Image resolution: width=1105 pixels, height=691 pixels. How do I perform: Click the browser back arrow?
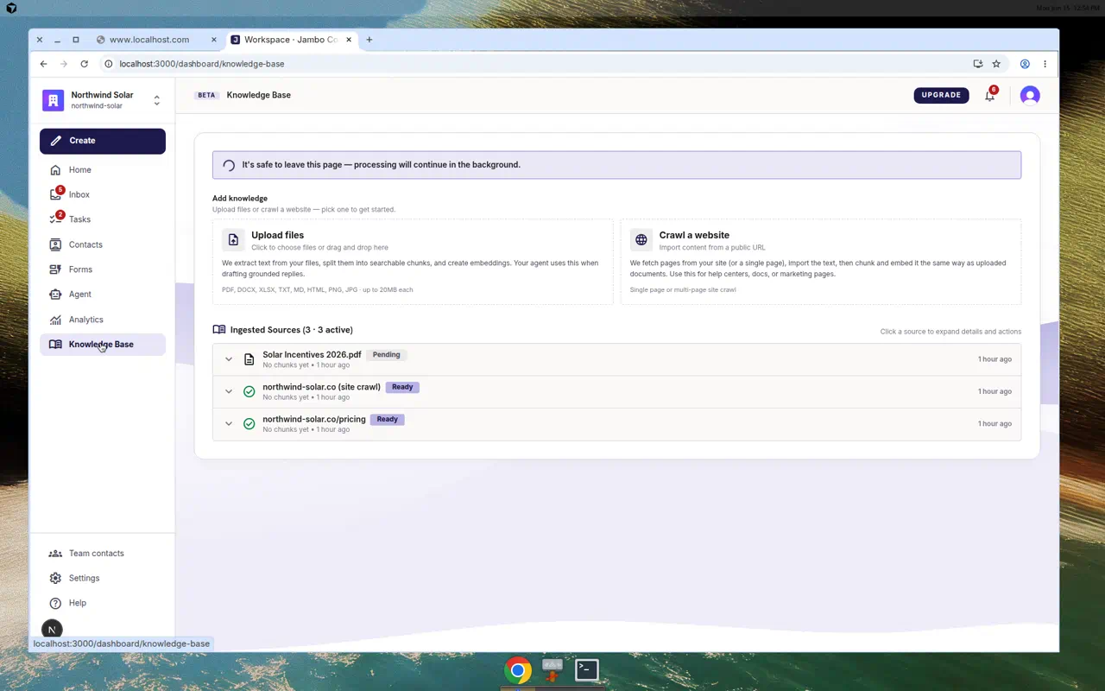tap(44, 64)
